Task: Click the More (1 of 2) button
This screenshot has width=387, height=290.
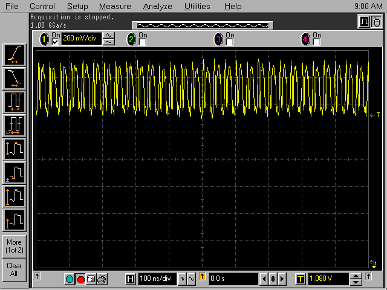Action: [x=14, y=246]
